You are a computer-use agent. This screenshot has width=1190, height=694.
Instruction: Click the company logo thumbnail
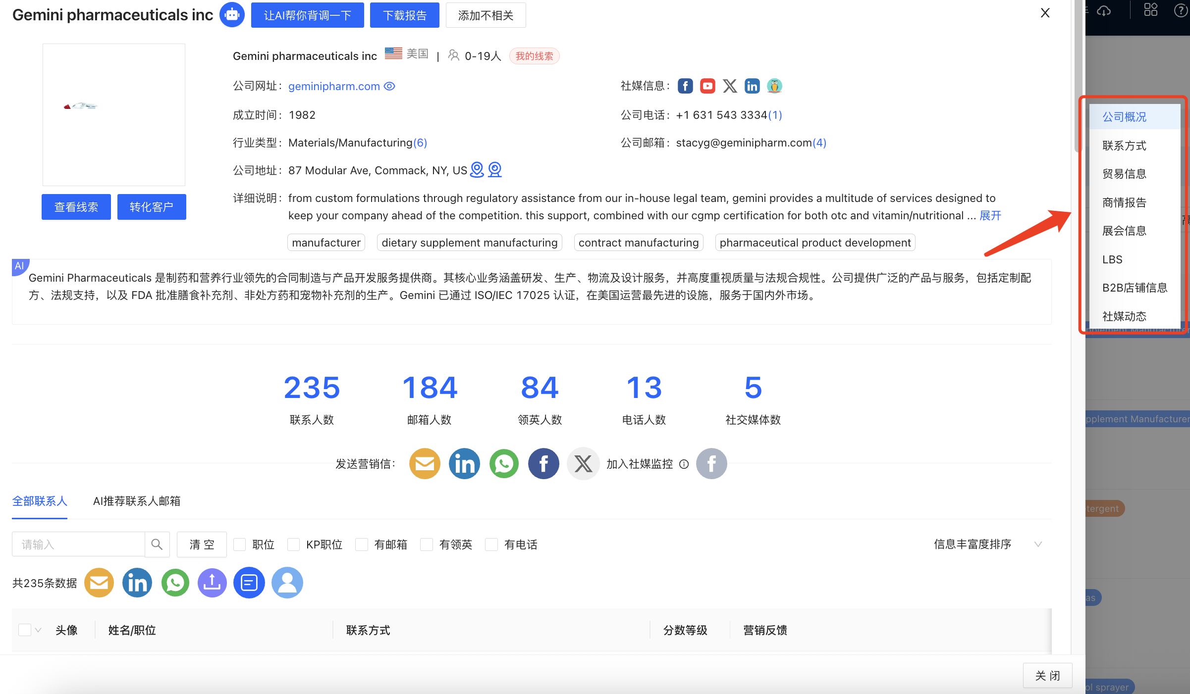coord(114,115)
